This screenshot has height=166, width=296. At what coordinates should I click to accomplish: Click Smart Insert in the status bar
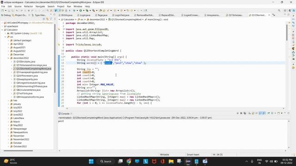click(193, 154)
